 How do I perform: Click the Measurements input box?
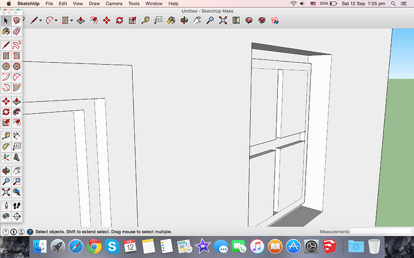coord(381,232)
